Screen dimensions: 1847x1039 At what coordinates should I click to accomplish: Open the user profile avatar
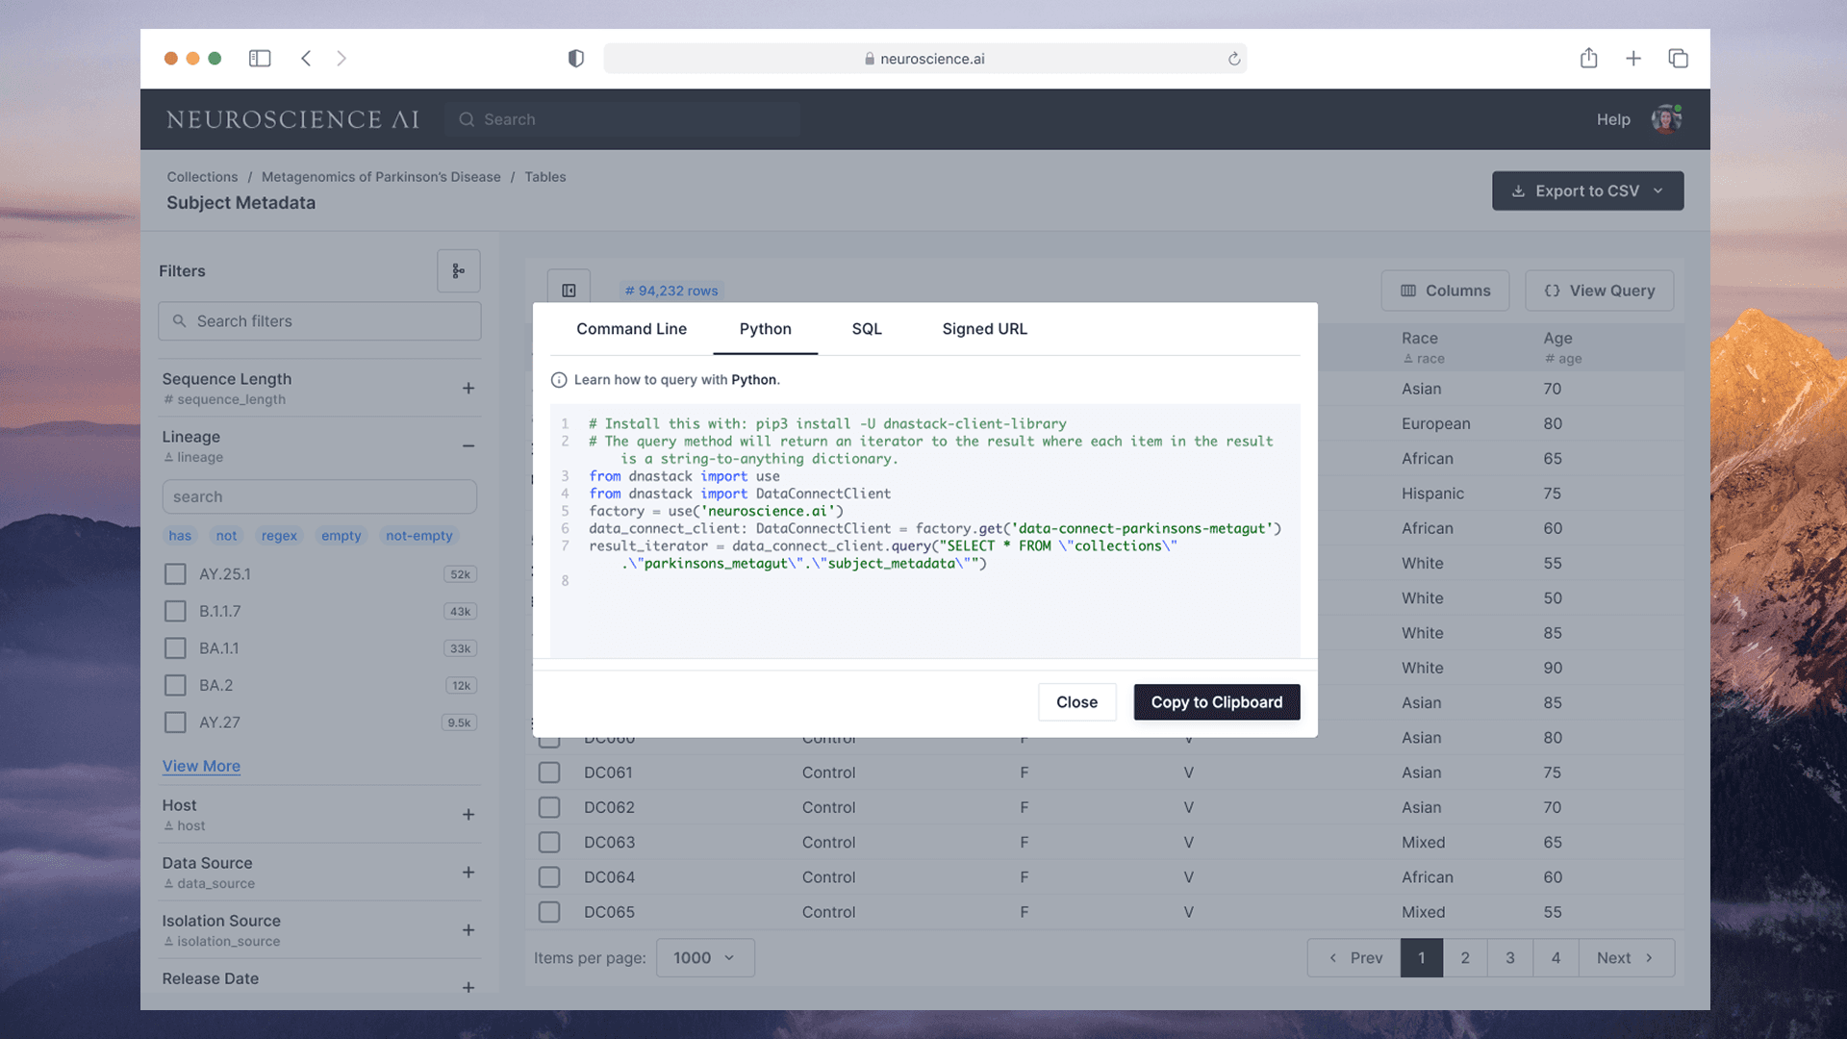click(1666, 118)
